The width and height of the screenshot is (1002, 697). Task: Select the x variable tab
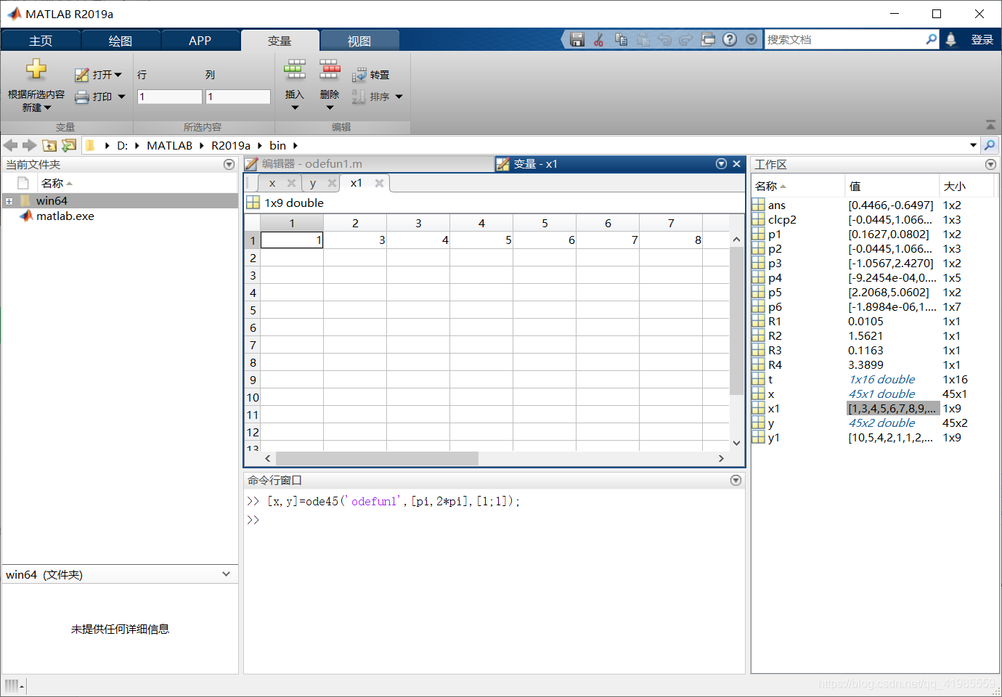(272, 183)
